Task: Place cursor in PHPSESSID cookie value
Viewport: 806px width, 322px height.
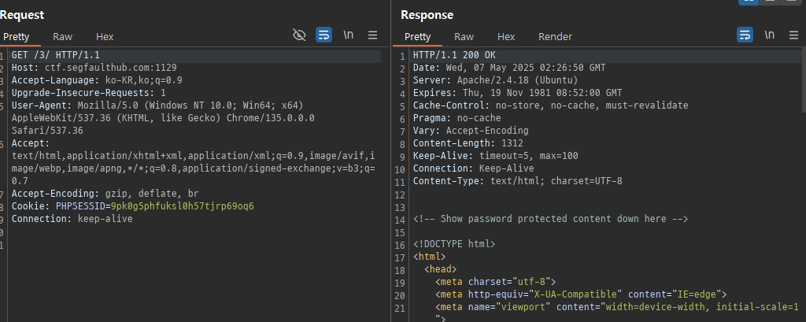Action: (x=183, y=206)
